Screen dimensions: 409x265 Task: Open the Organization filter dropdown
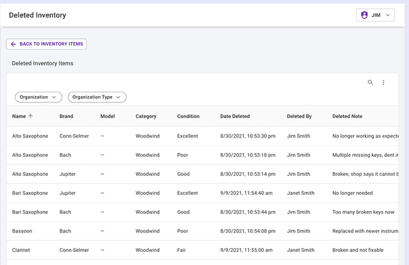click(x=38, y=97)
